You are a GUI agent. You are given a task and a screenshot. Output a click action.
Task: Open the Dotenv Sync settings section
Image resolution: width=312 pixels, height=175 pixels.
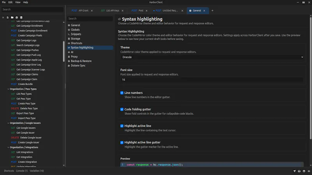pyautogui.click(x=90, y=65)
